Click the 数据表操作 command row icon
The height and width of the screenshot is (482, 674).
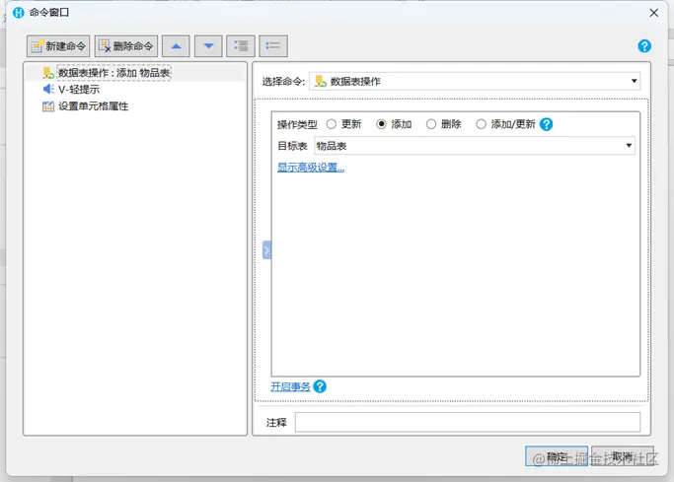(x=48, y=73)
